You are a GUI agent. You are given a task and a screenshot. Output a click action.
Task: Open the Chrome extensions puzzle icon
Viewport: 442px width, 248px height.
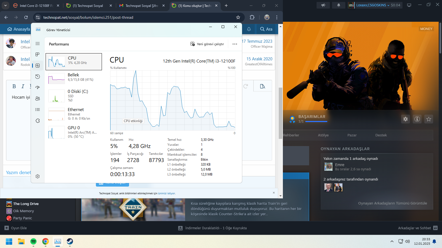tap(252, 17)
